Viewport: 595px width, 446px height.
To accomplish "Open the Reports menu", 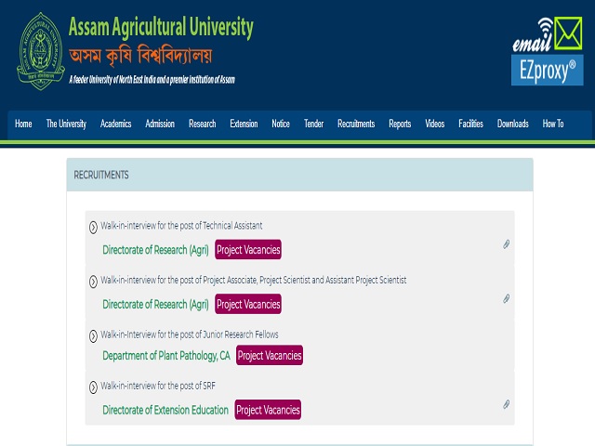I will tap(400, 124).
